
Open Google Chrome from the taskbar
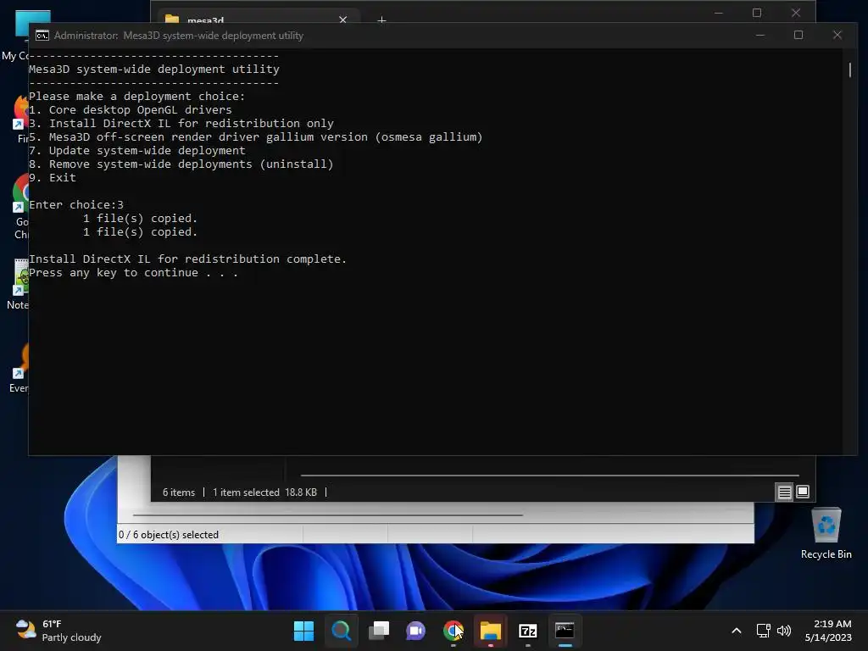click(x=453, y=631)
